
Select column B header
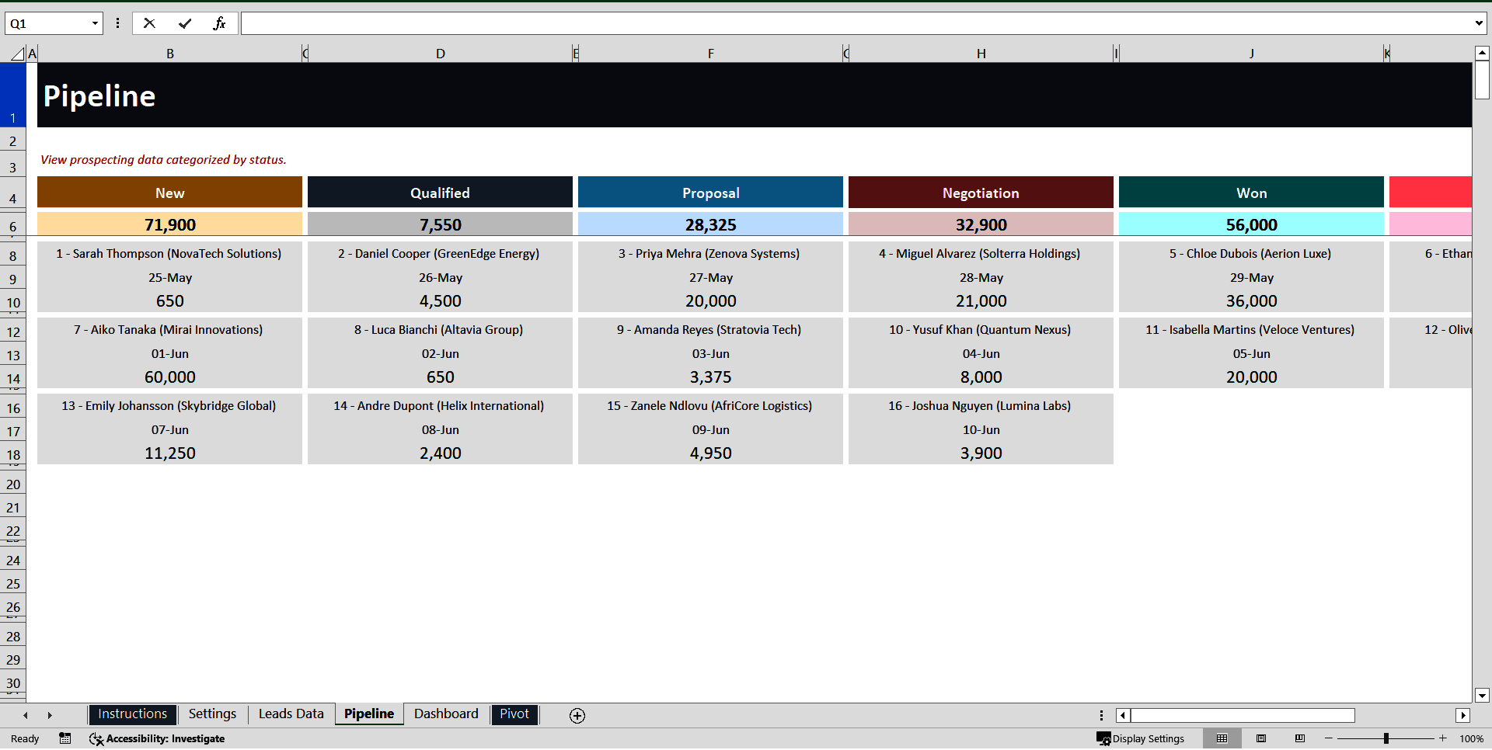tap(170, 54)
